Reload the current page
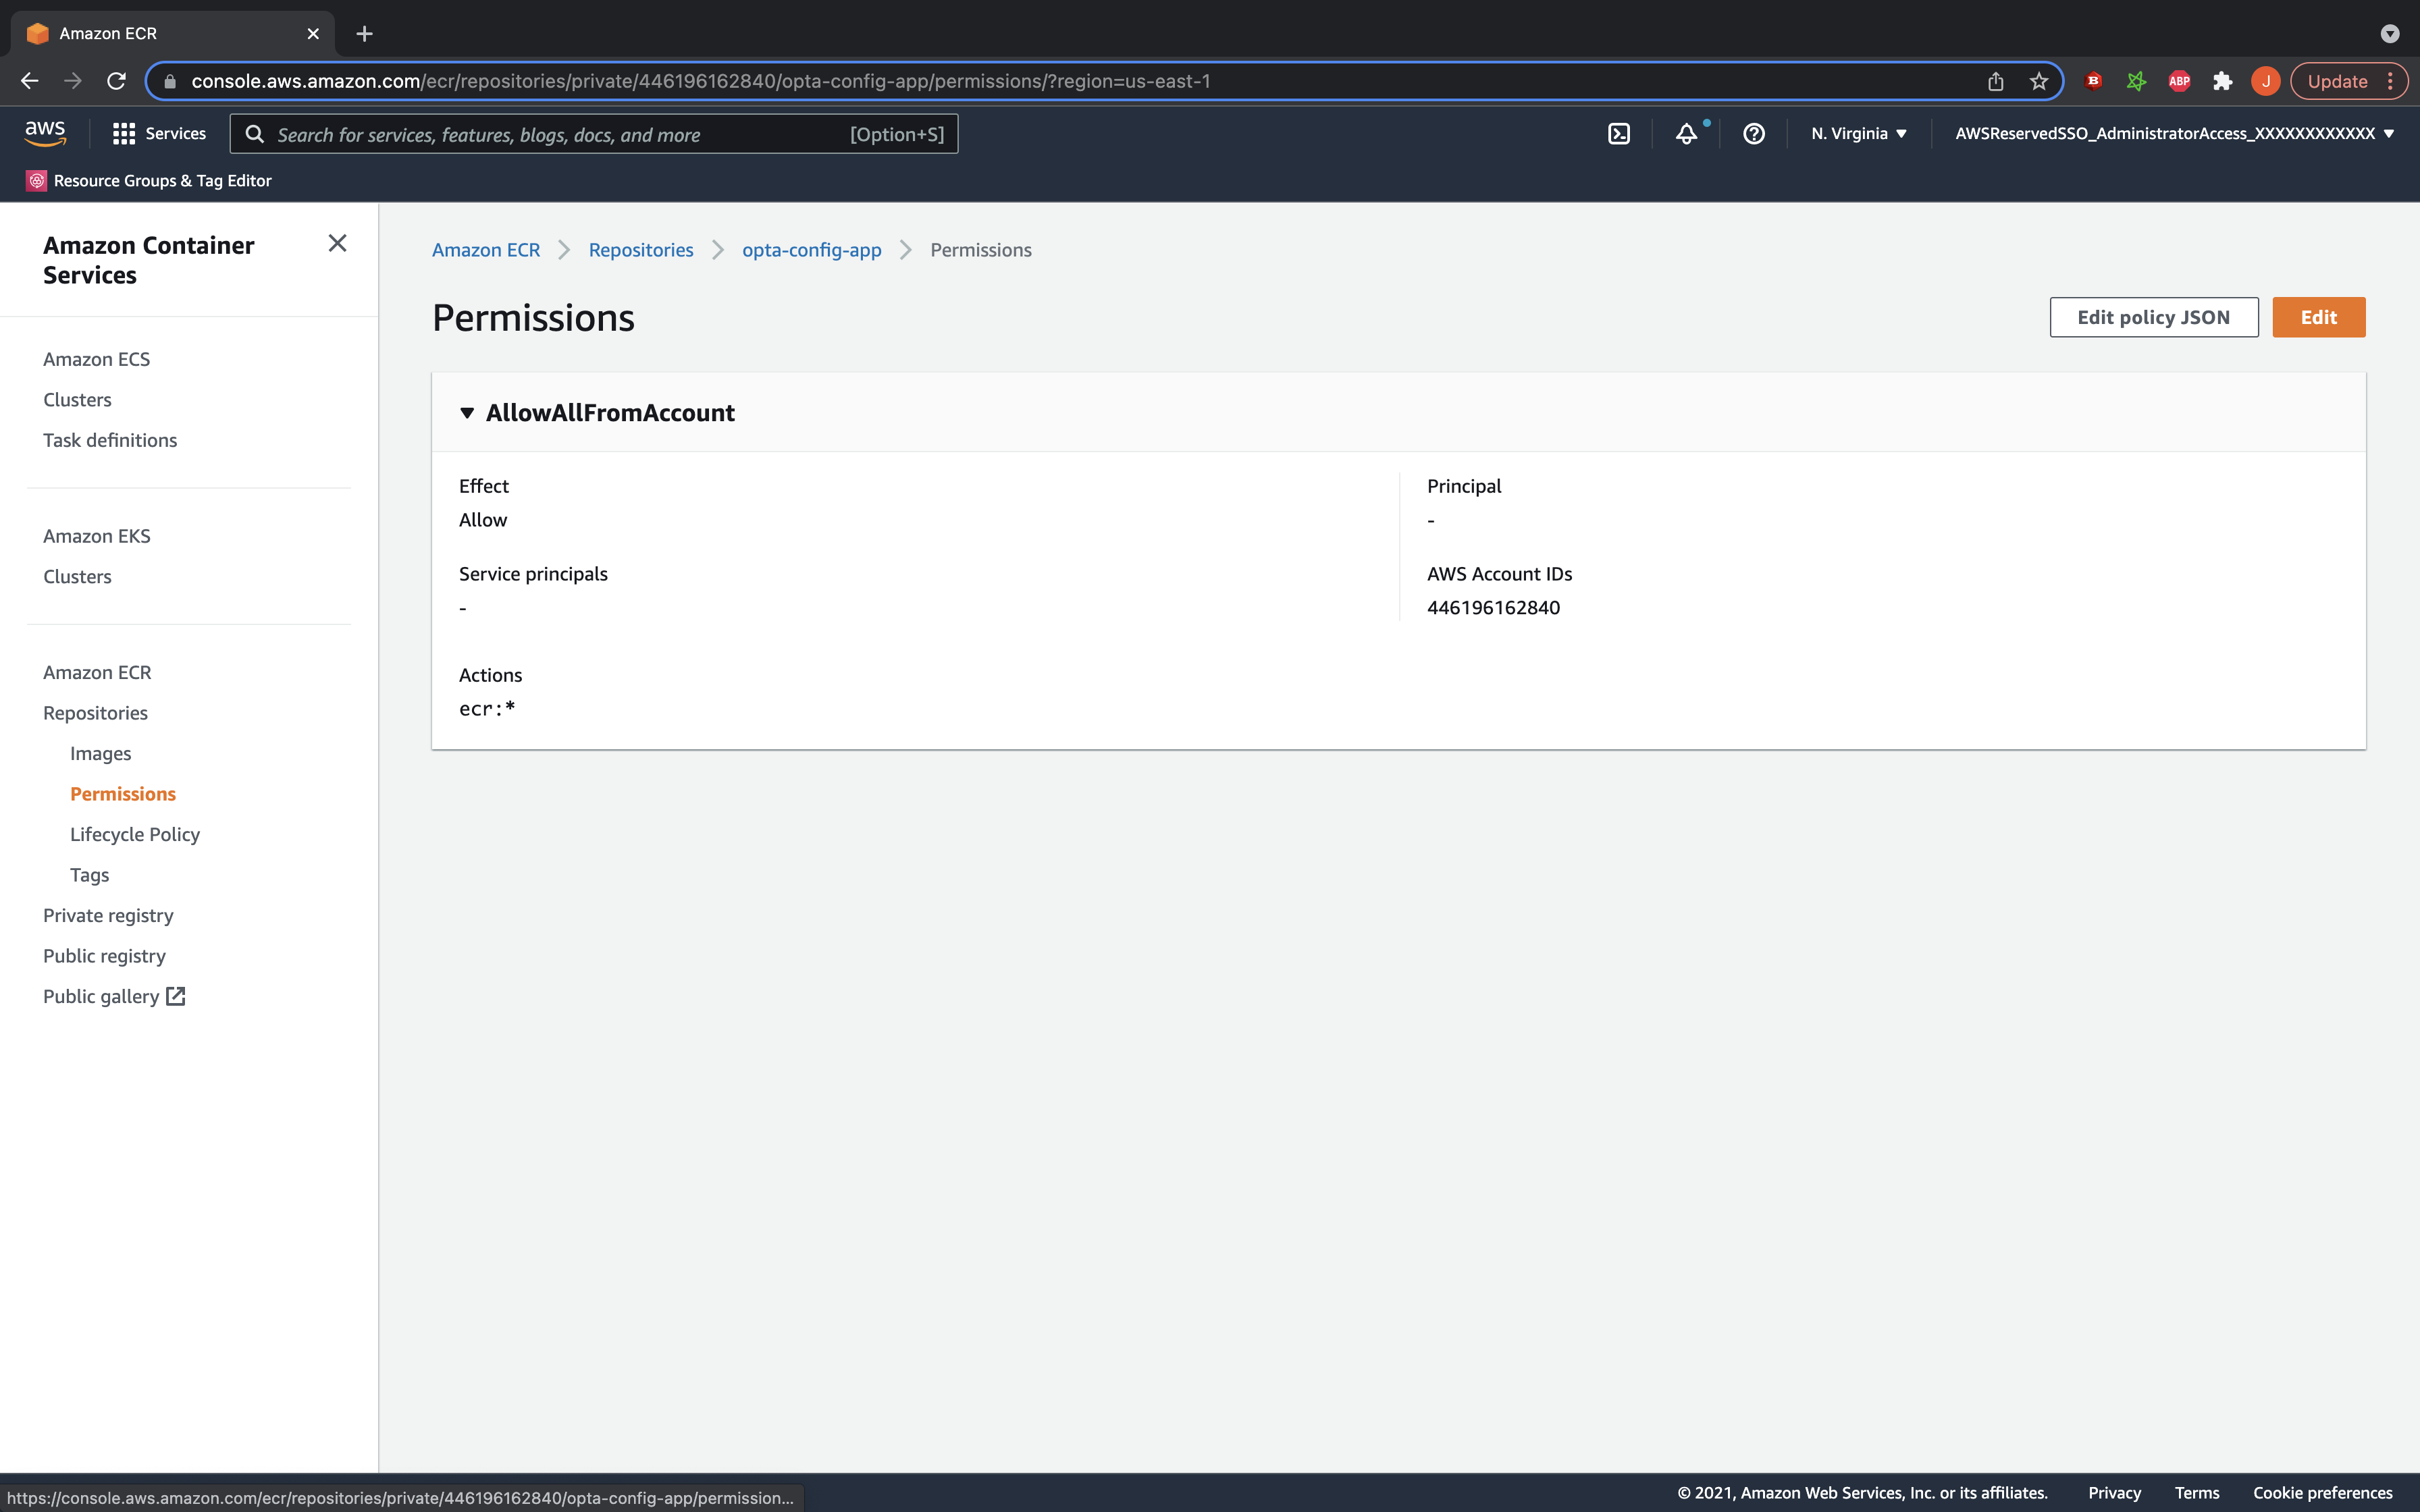The image size is (2420, 1512). [x=116, y=81]
